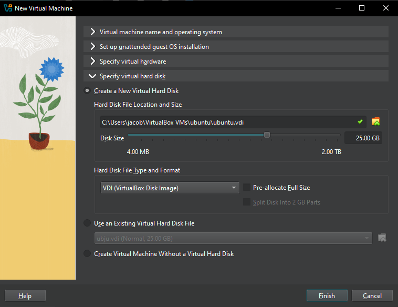The image size is (398, 307).
Task: Expand Set up unattended guest OS installation
Action: 154,47
